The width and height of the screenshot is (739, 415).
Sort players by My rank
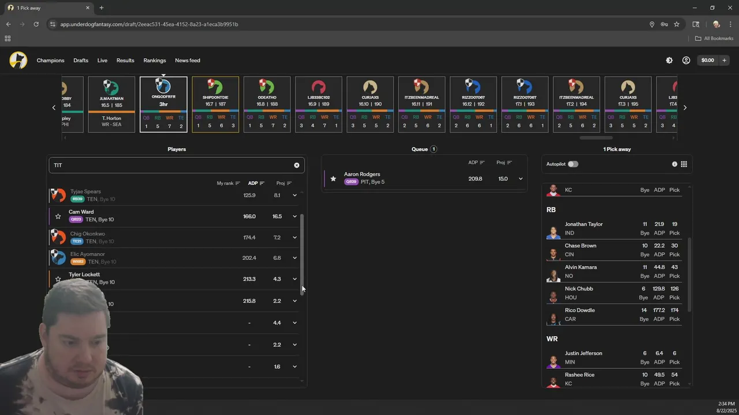click(x=229, y=183)
